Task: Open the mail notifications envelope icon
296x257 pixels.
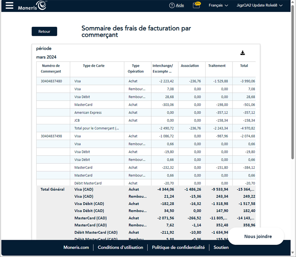Action: click(x=196, y=6)
